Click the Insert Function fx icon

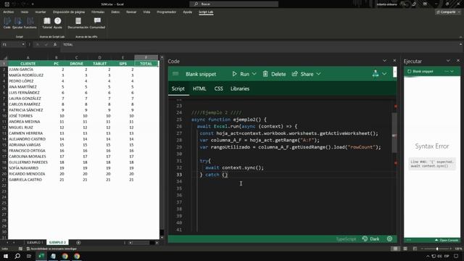55,44
